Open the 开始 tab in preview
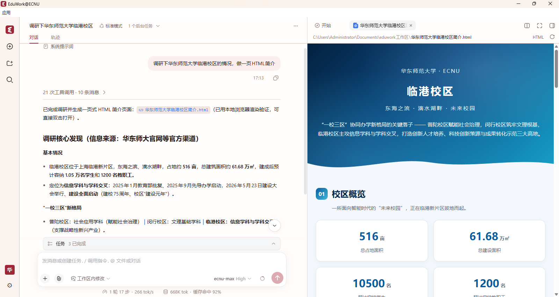This screenshot has height=297, width=559. coord(323,25)
